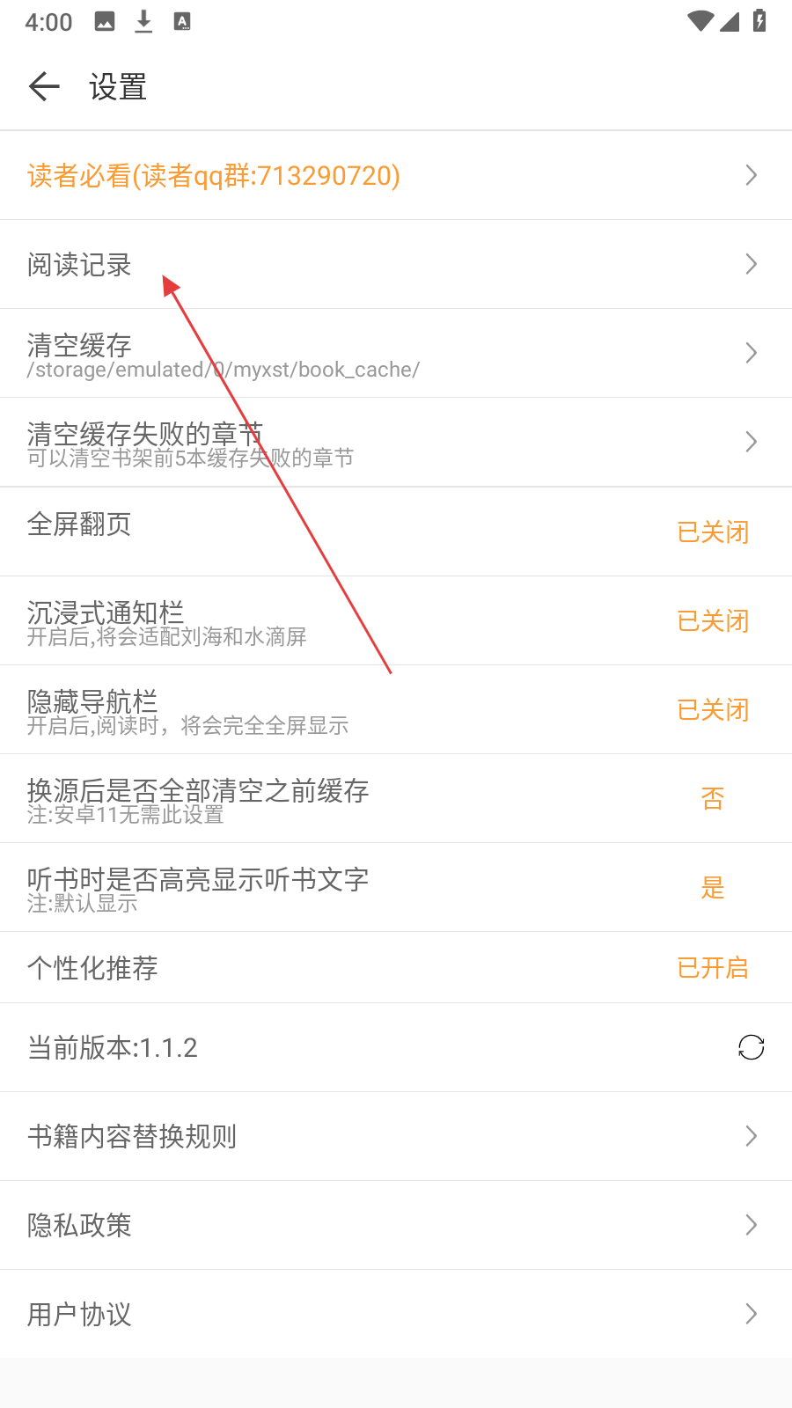Tap the download icon in status bar

[143, 22]
